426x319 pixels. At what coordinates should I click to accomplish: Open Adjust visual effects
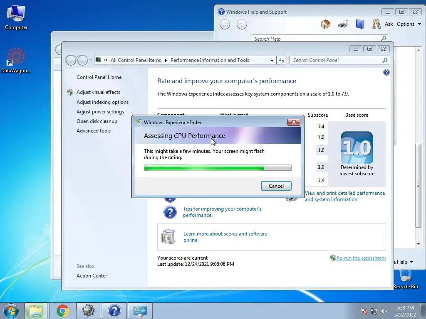98,92
